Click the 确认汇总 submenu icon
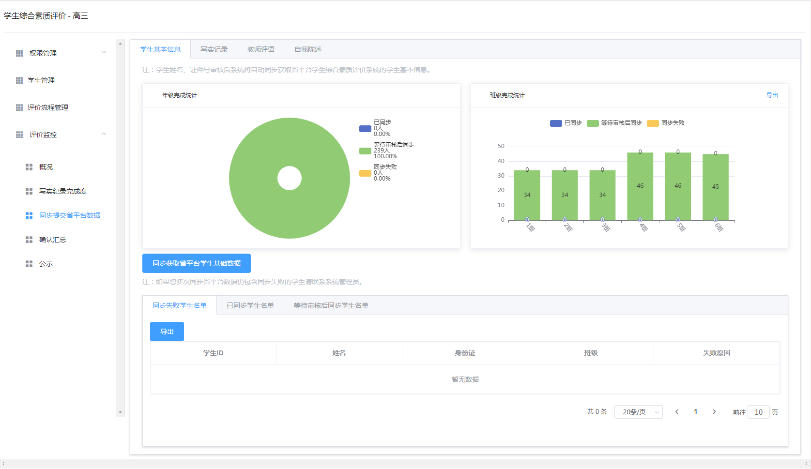The width and height of the screenshot is (811, 469). [29, 240]
